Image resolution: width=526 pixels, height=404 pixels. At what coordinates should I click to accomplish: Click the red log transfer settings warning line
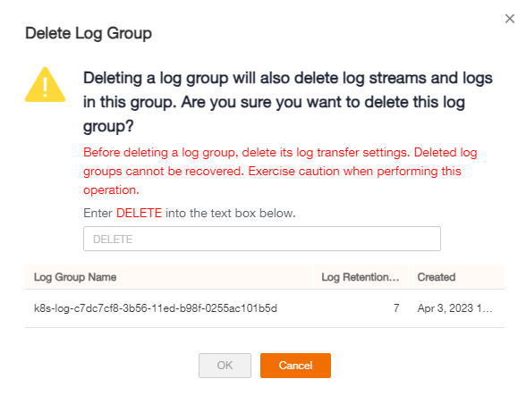[280, 153]
